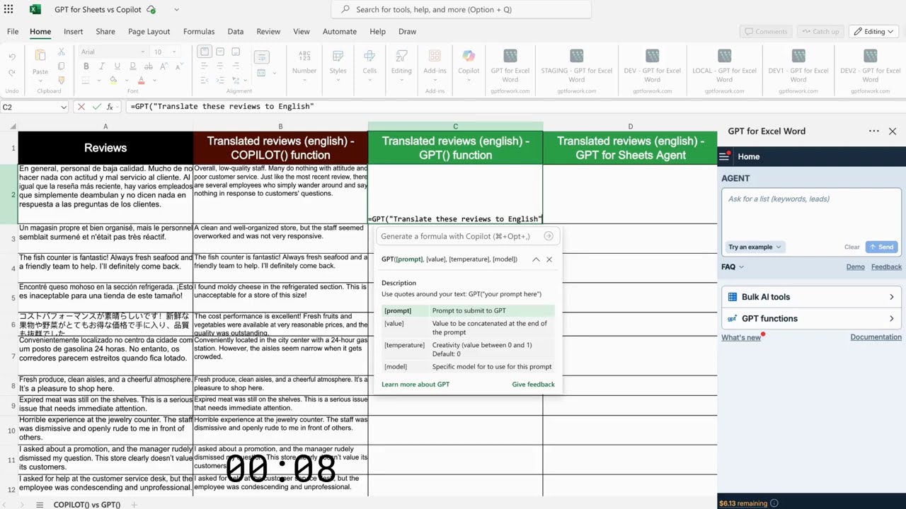Open STAGING - GPT for Excel Word

[577, 65]
